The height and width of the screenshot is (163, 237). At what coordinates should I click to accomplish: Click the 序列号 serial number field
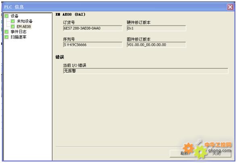point(93,45)
